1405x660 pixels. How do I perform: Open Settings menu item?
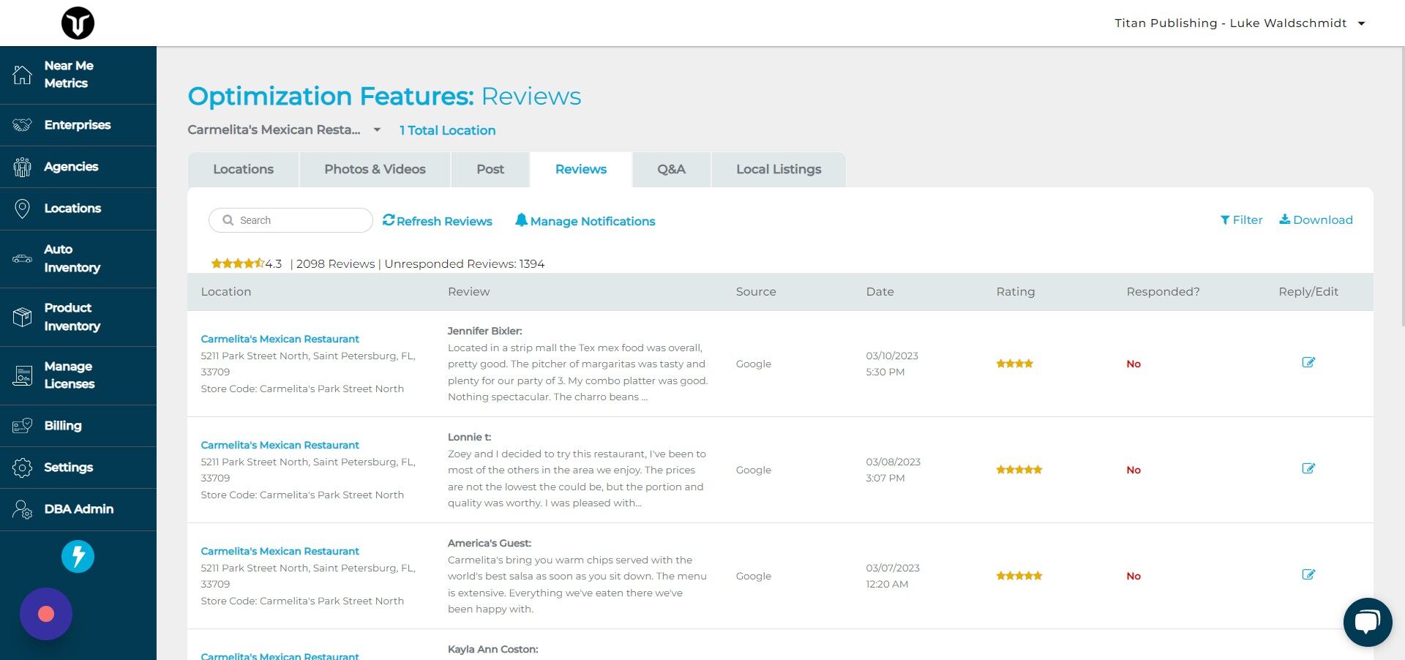tap(78, 468)
